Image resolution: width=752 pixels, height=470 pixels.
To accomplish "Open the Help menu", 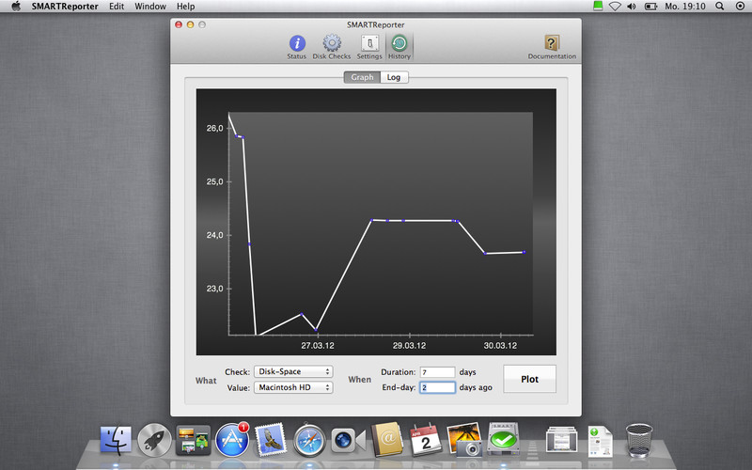I will point(185,7).
